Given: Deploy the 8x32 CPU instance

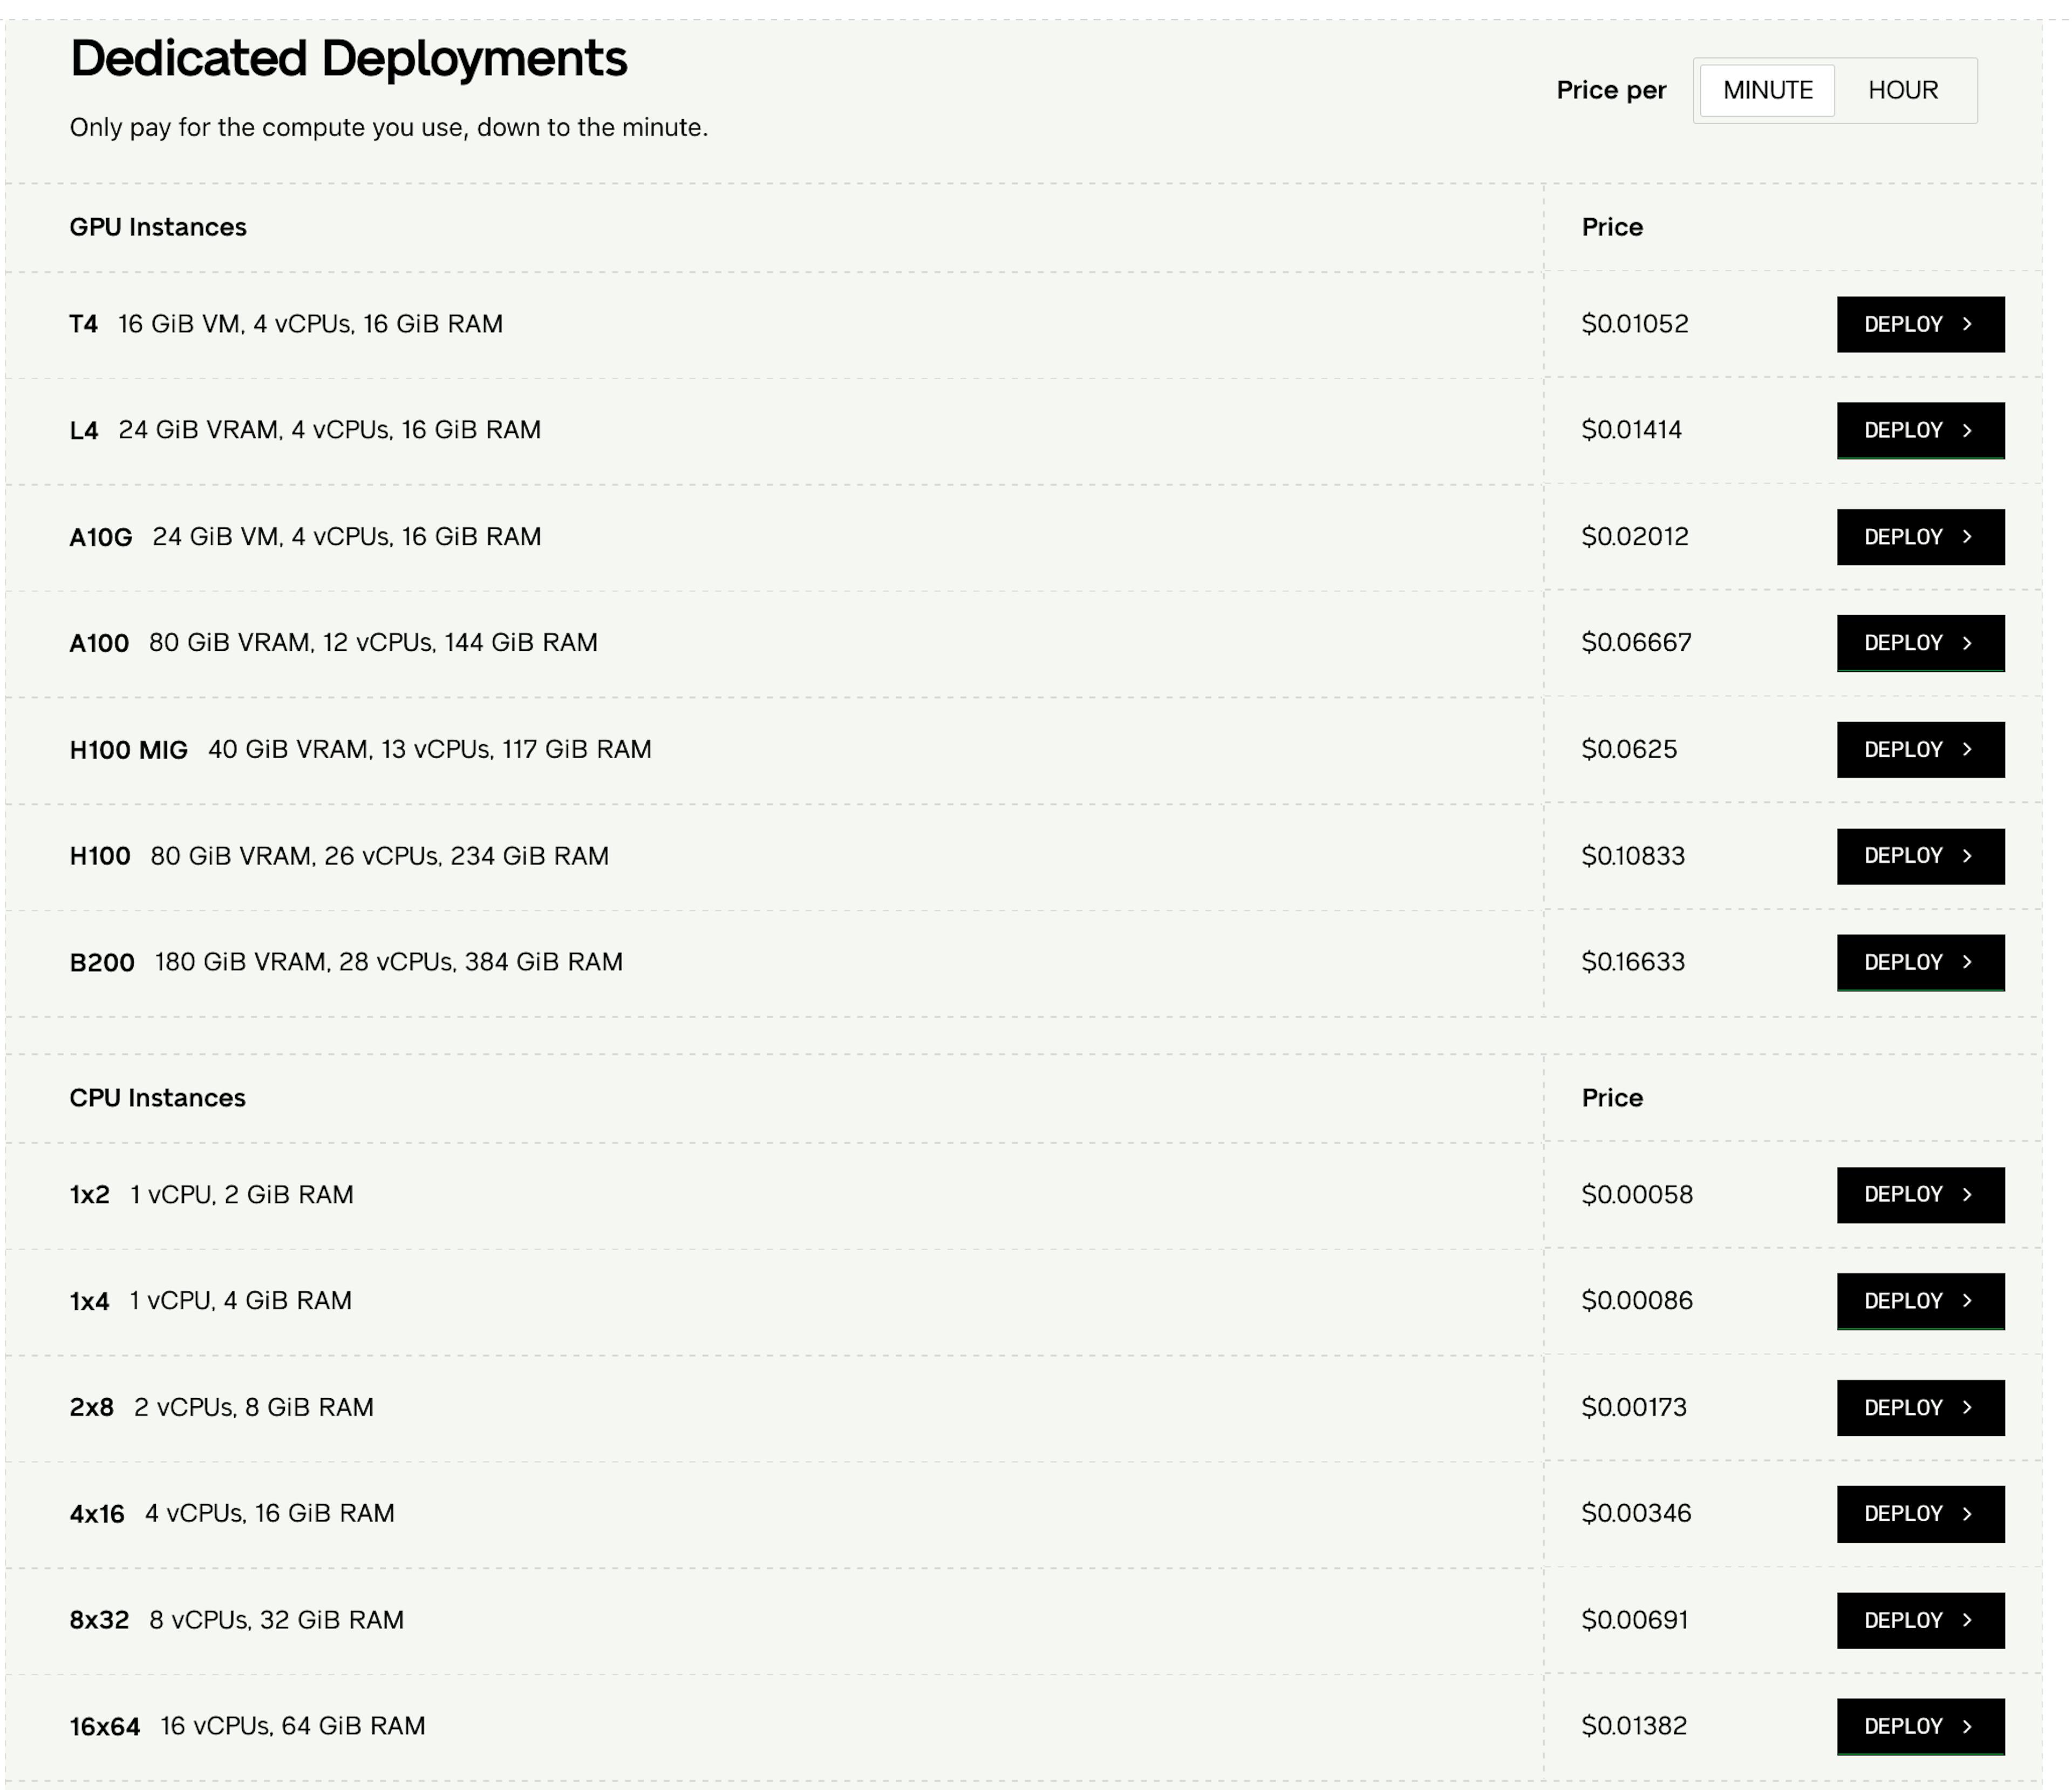Looking at the screenshot, I should pos(1920,1620).
